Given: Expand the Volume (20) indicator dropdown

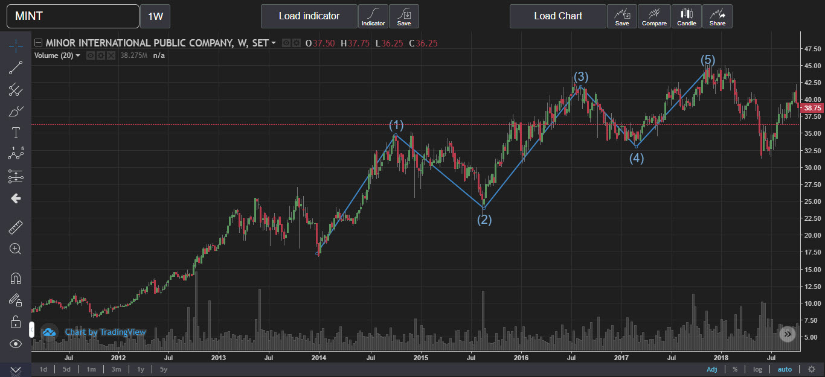Looking at the screenshot, I should tap(78, 55).
